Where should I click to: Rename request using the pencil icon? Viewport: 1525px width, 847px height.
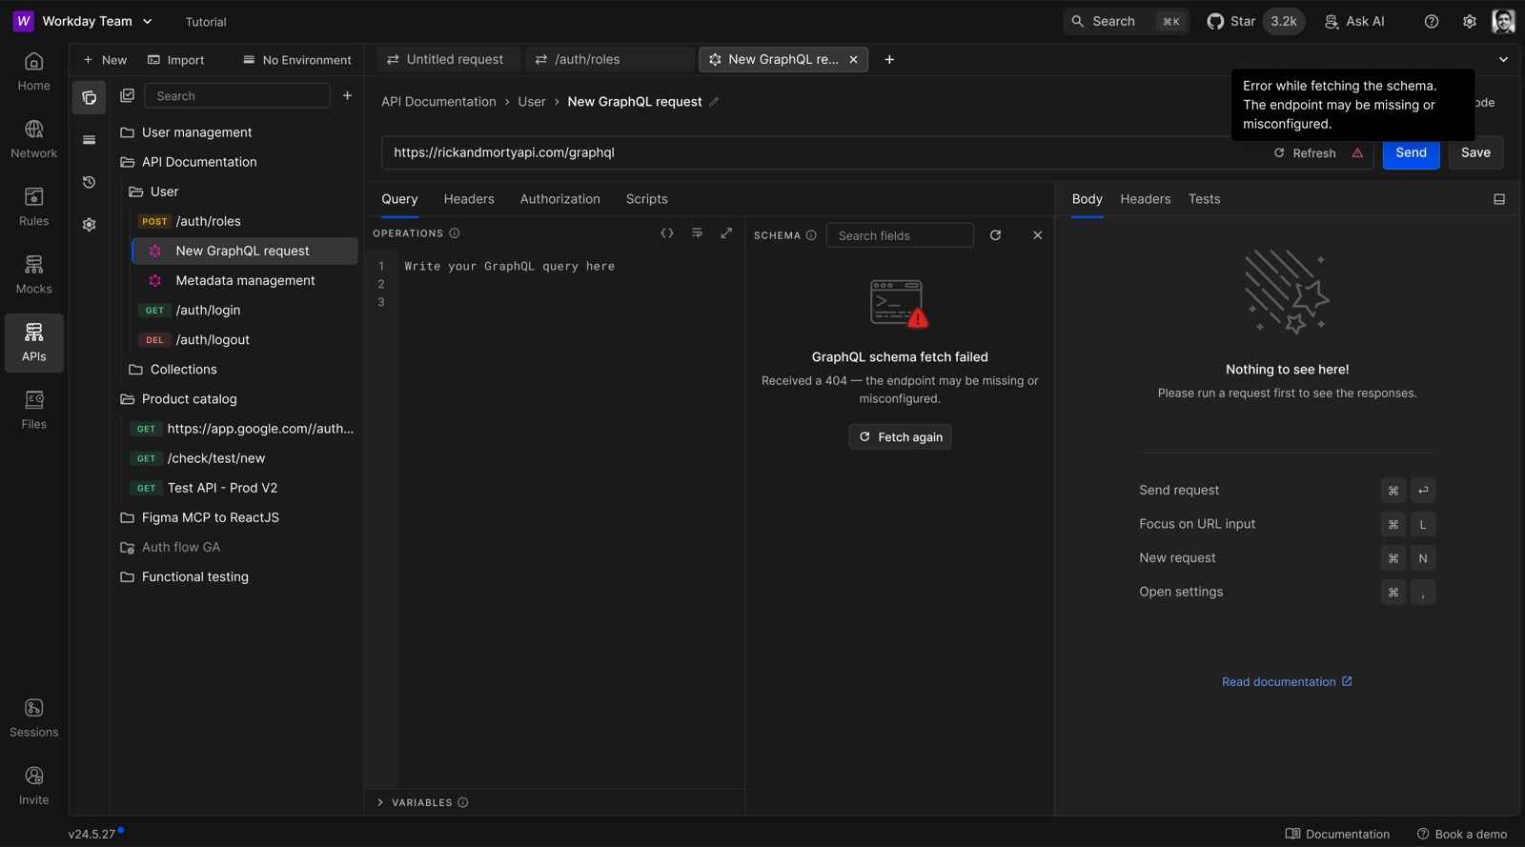click(x=714, y=102)
